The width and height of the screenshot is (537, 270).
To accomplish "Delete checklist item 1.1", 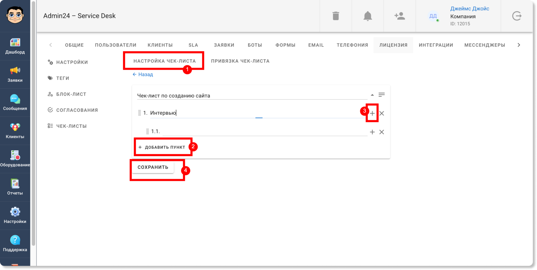I will point(382,132).
